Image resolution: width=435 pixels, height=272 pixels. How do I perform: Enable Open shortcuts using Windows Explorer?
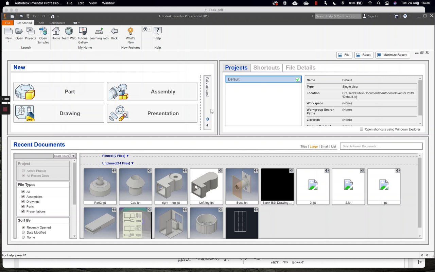pyautogui.click(x=362, y=129)
